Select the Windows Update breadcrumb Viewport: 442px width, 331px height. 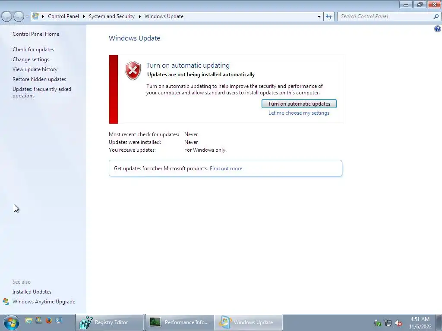pos(164,16)
